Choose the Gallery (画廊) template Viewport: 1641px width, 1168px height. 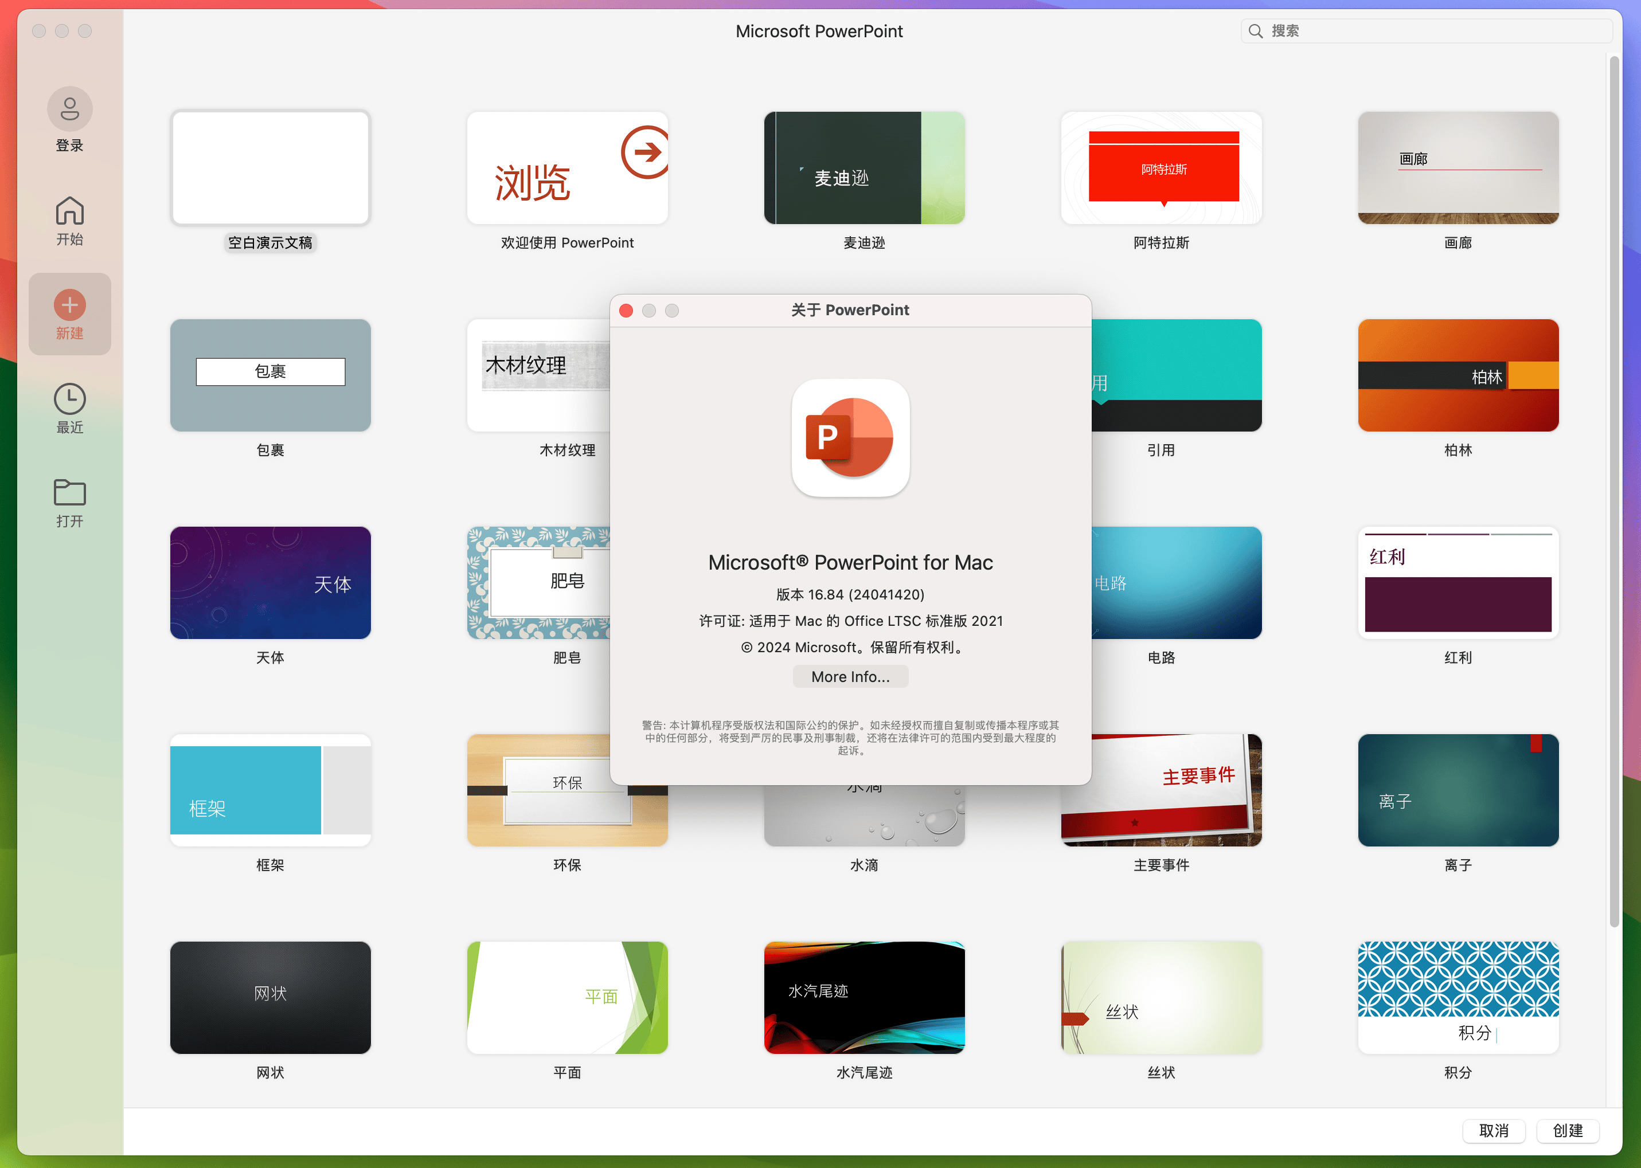1458,167
